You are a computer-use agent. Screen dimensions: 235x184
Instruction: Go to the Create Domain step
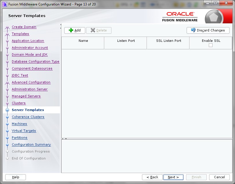click(24, 27)
